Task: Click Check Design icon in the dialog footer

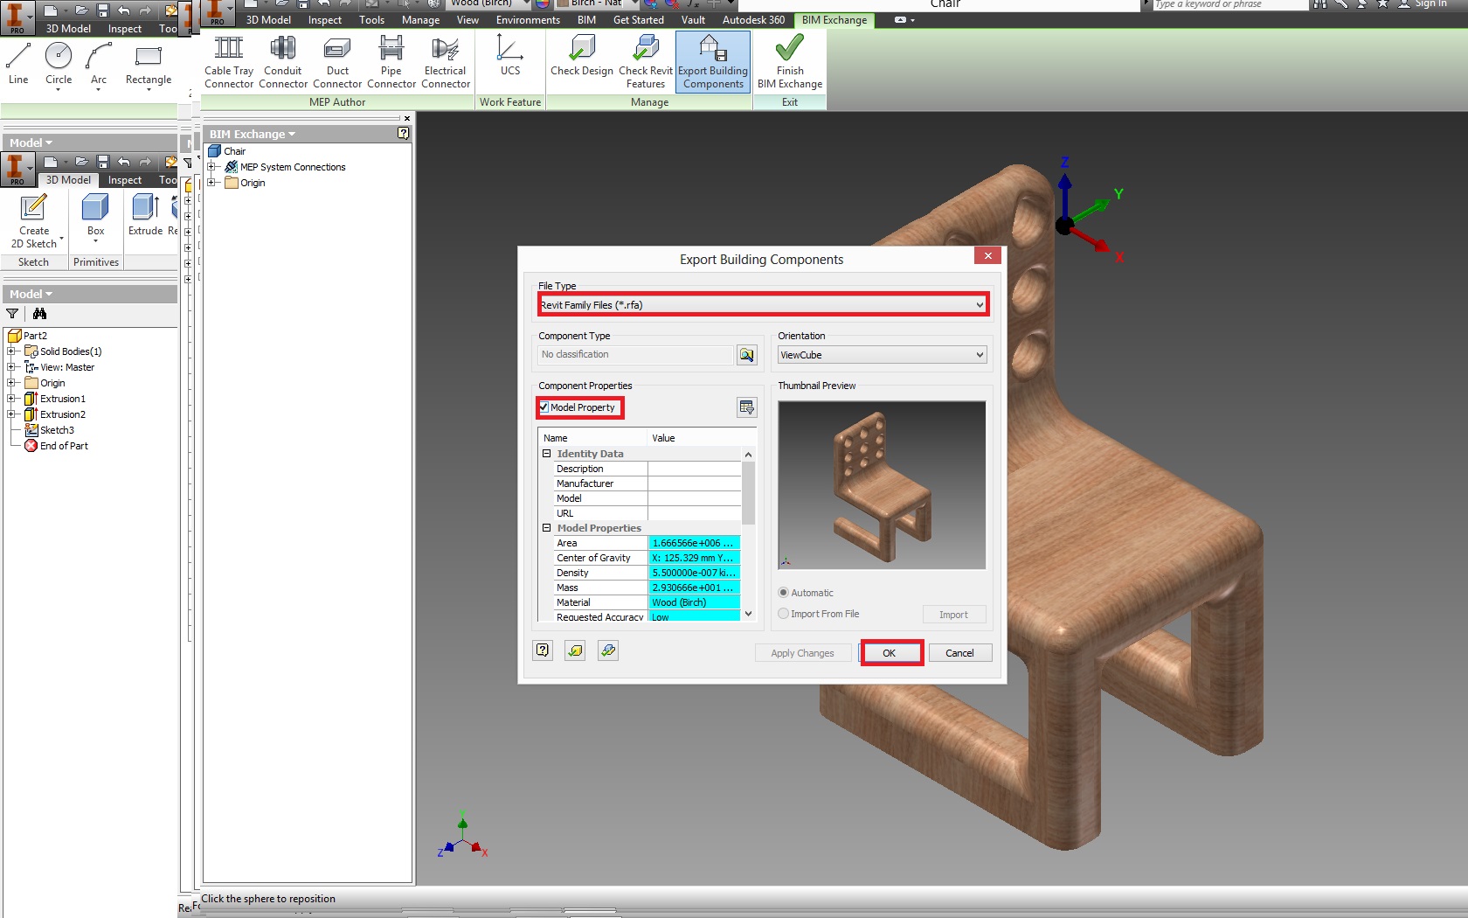Action: tap(575, 650)
